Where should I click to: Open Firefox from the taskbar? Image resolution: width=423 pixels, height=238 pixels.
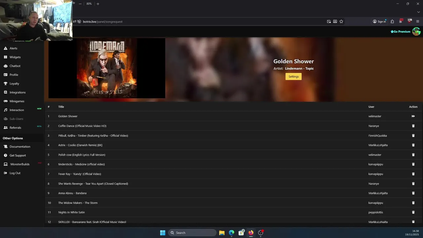point(251,233)
